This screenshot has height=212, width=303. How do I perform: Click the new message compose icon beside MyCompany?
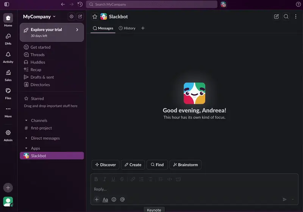pos(80,17)
